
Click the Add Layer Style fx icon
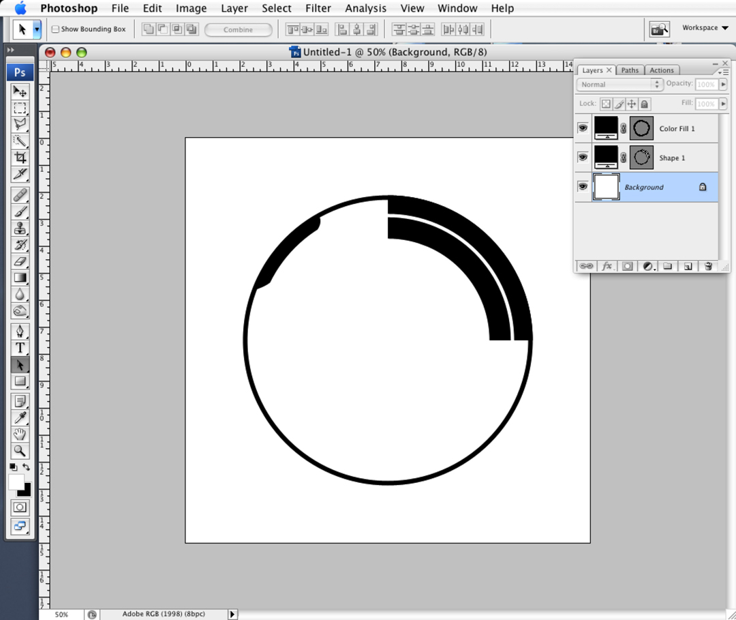tap(607, 266)
